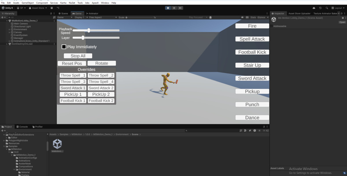
Task: Expand the Canvas object in Hierarchy
Action: click(10, 32)
